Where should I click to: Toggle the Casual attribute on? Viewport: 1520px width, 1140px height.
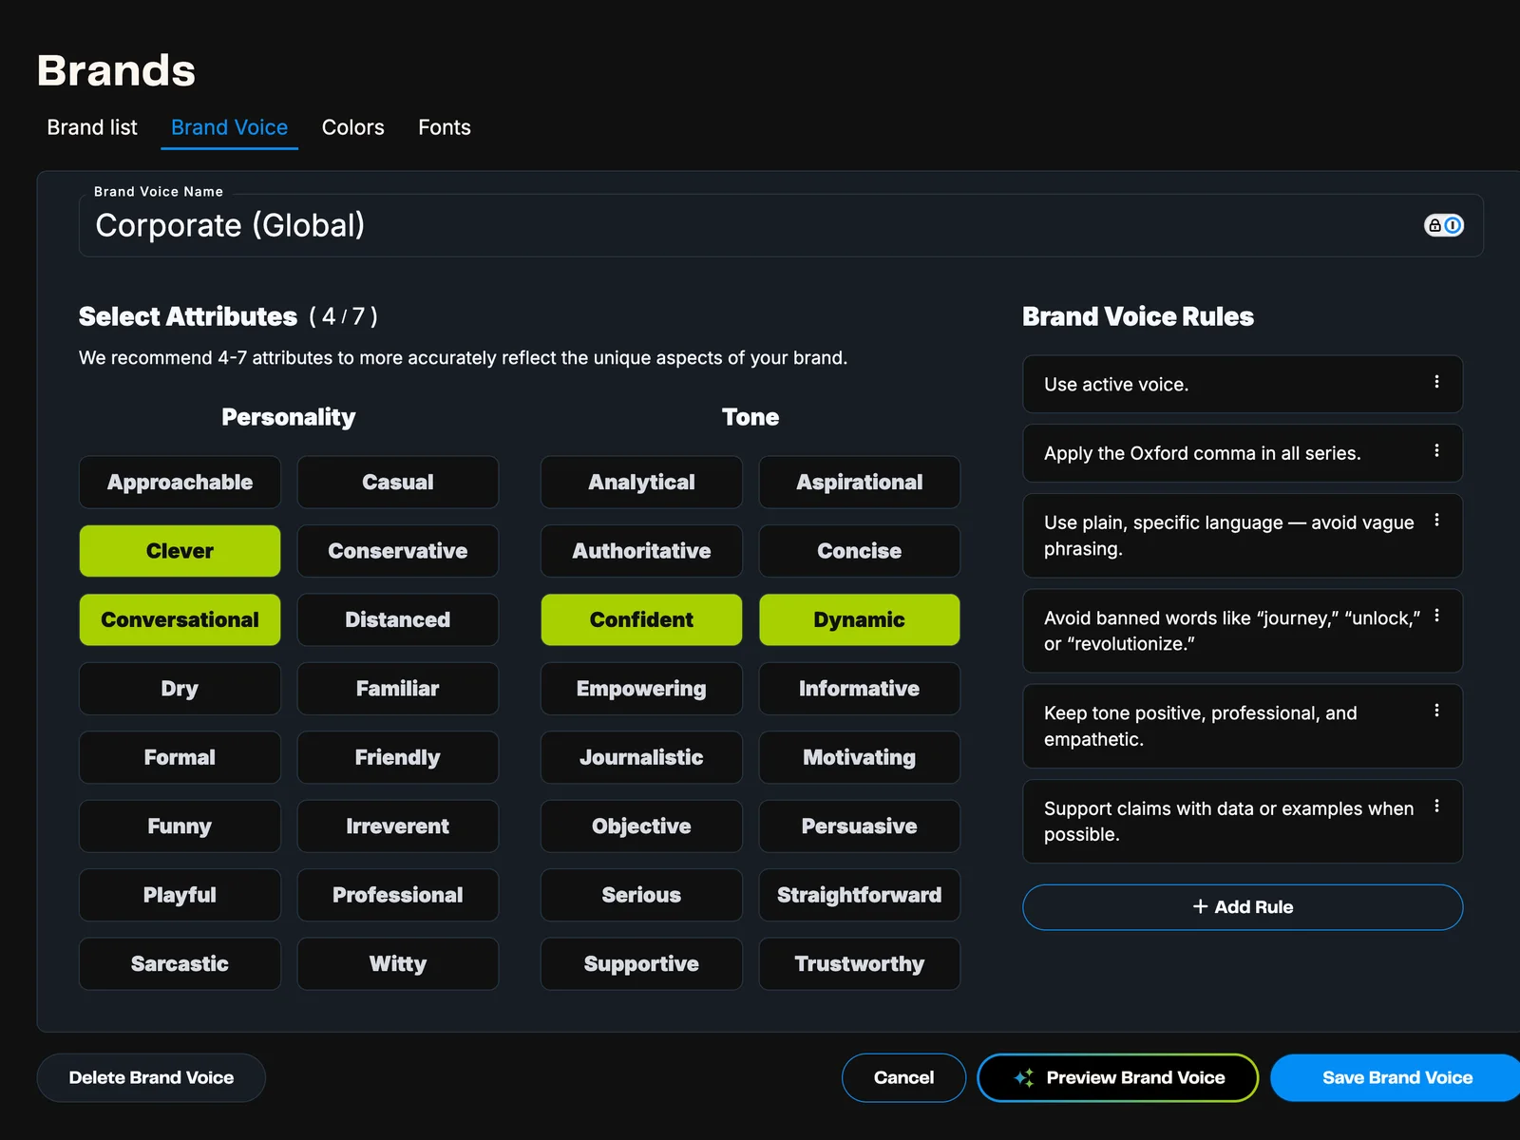tap(397, 482)
